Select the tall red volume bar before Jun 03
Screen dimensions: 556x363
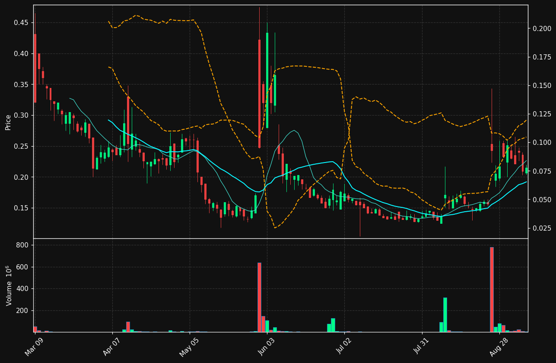point(259,297)
